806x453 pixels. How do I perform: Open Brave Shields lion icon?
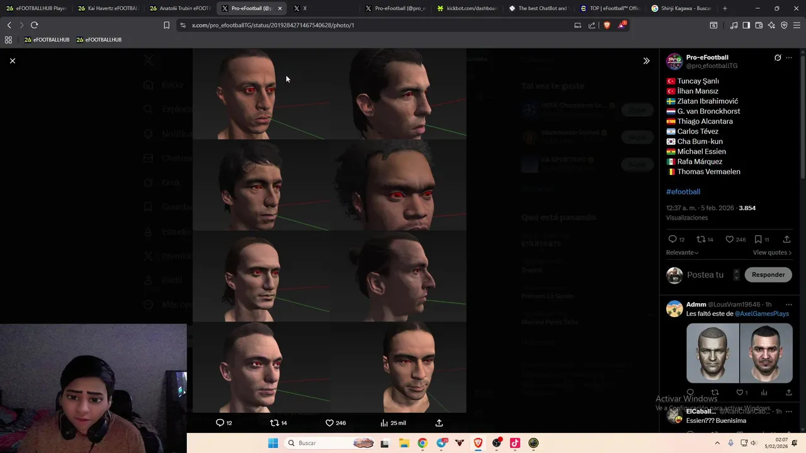[x=607, y=25]
